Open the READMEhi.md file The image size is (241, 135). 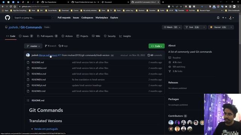[x=38, y=80]
